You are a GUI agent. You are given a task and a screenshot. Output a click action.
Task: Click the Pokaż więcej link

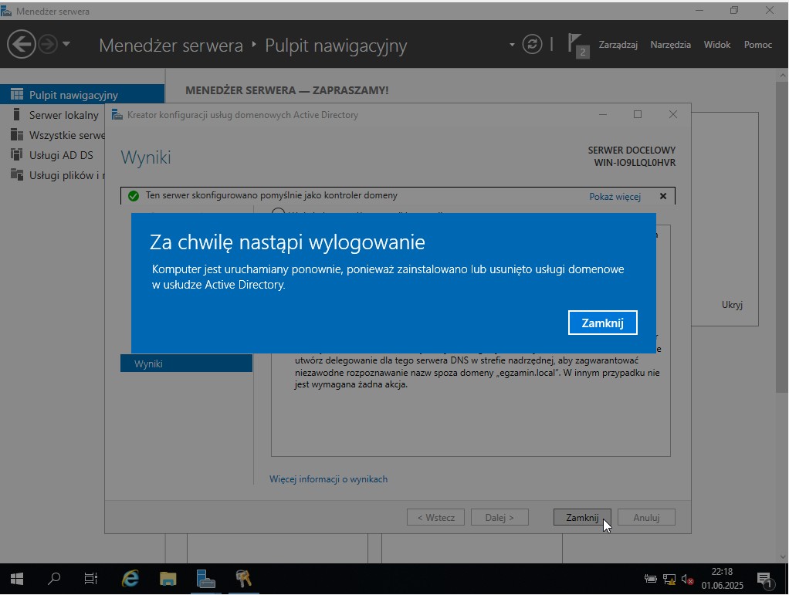click(x=615, y=196)
